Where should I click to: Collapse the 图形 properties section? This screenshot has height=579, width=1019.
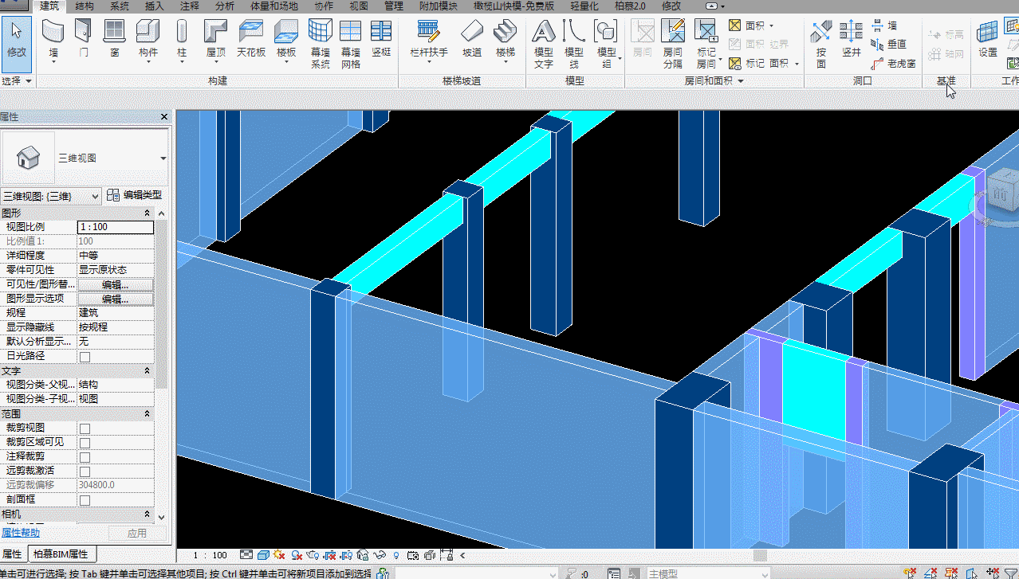pyautogui.click(x=147, y=213)
